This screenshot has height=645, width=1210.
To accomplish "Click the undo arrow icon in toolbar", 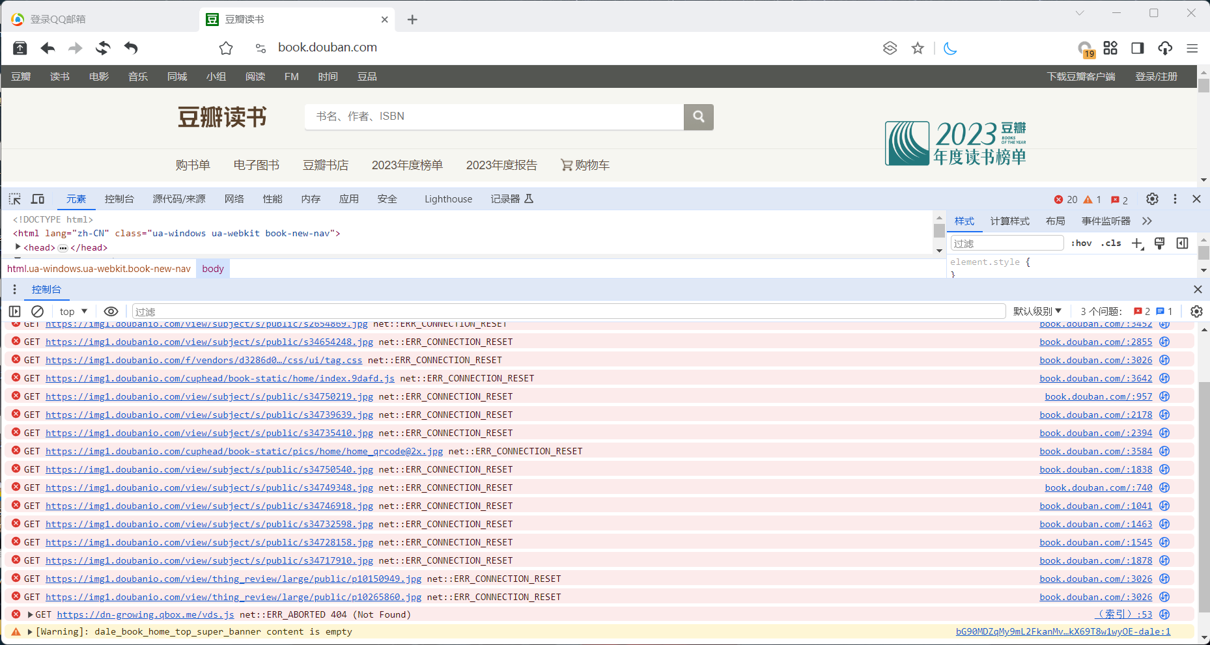I will [x=131, y=48].
